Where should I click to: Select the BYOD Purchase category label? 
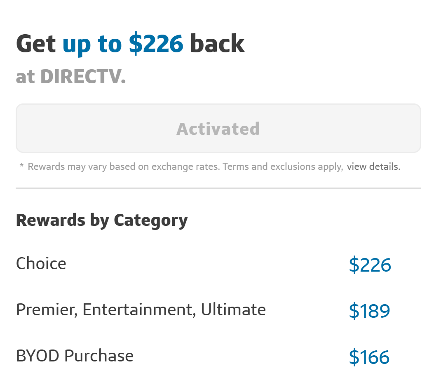[x=75, y=356]
